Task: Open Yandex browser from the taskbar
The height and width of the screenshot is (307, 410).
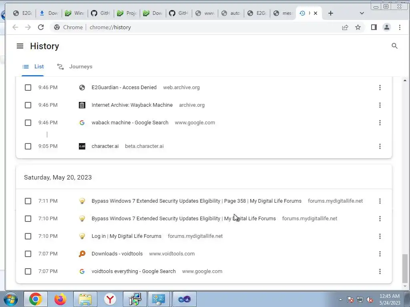Action: 110,299
